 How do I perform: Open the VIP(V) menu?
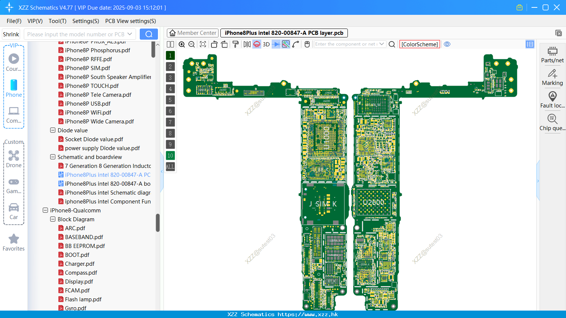pos(35,21)
